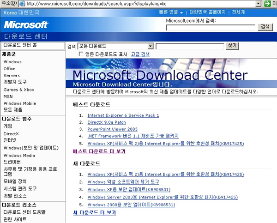Open the Windows product category in the sidebar
Screen dimensions: 277x223
point(12,62)
